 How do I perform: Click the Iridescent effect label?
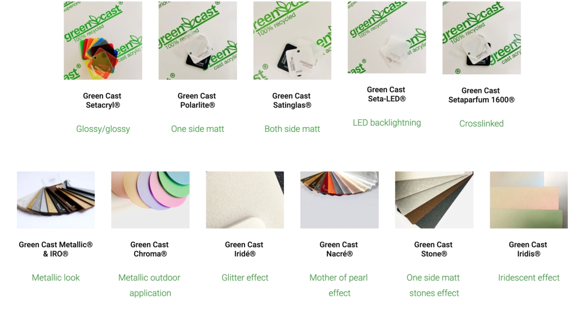529,278
